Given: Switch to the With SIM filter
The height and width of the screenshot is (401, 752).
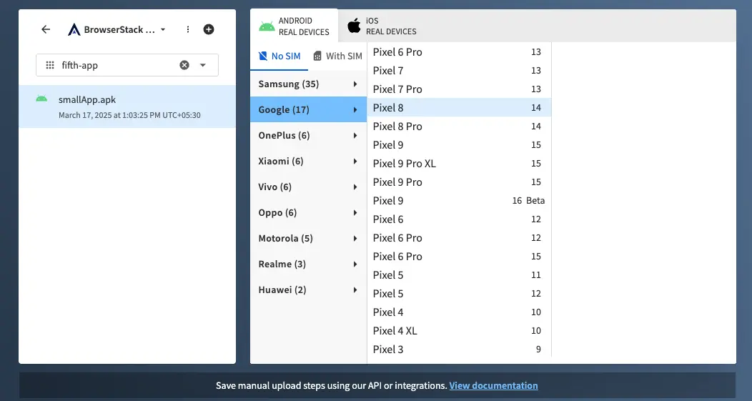Looking at the screenshot, I should coord(338,56).
